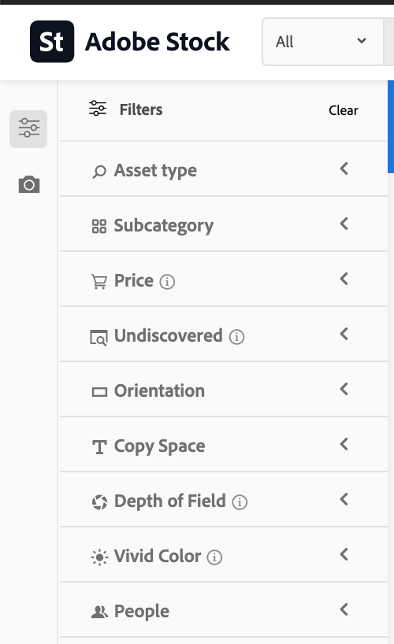The image size is (394, 644).
Task: Click the sliders icon beside Filters heading
Action: (98, 109)
